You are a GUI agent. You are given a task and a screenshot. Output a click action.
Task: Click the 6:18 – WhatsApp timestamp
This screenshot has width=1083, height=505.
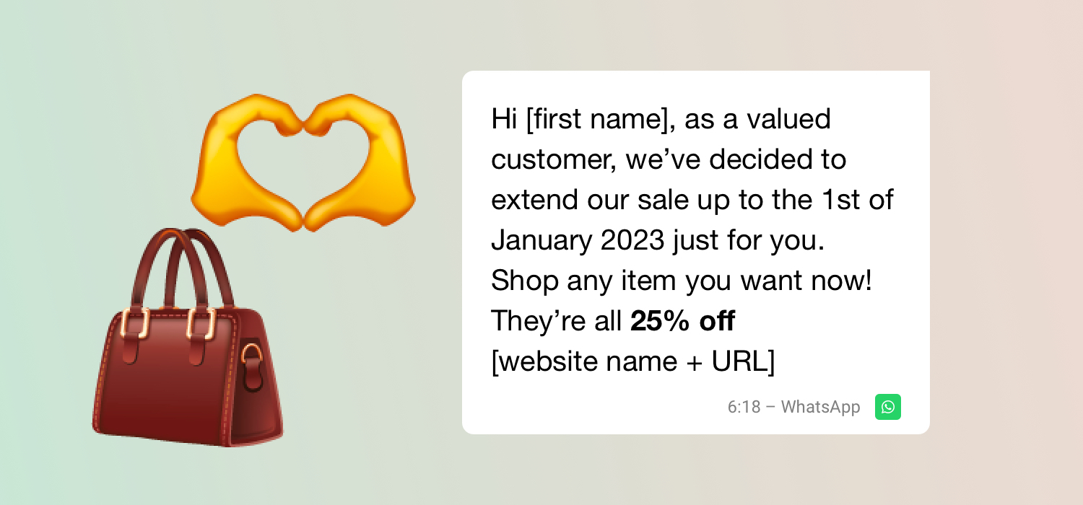pos(793,407)
